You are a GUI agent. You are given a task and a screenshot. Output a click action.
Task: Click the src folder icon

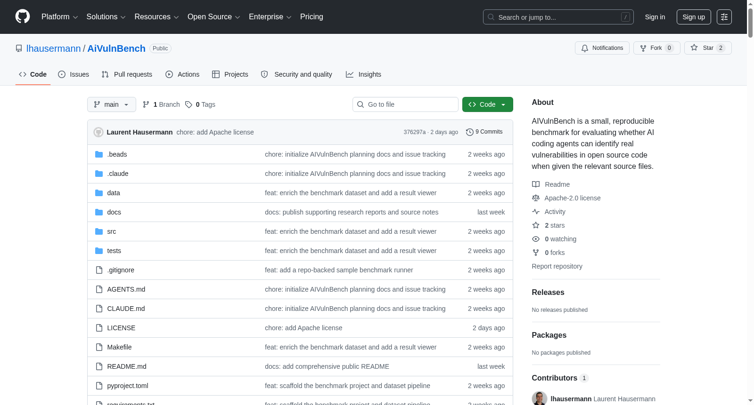point(99,231)
